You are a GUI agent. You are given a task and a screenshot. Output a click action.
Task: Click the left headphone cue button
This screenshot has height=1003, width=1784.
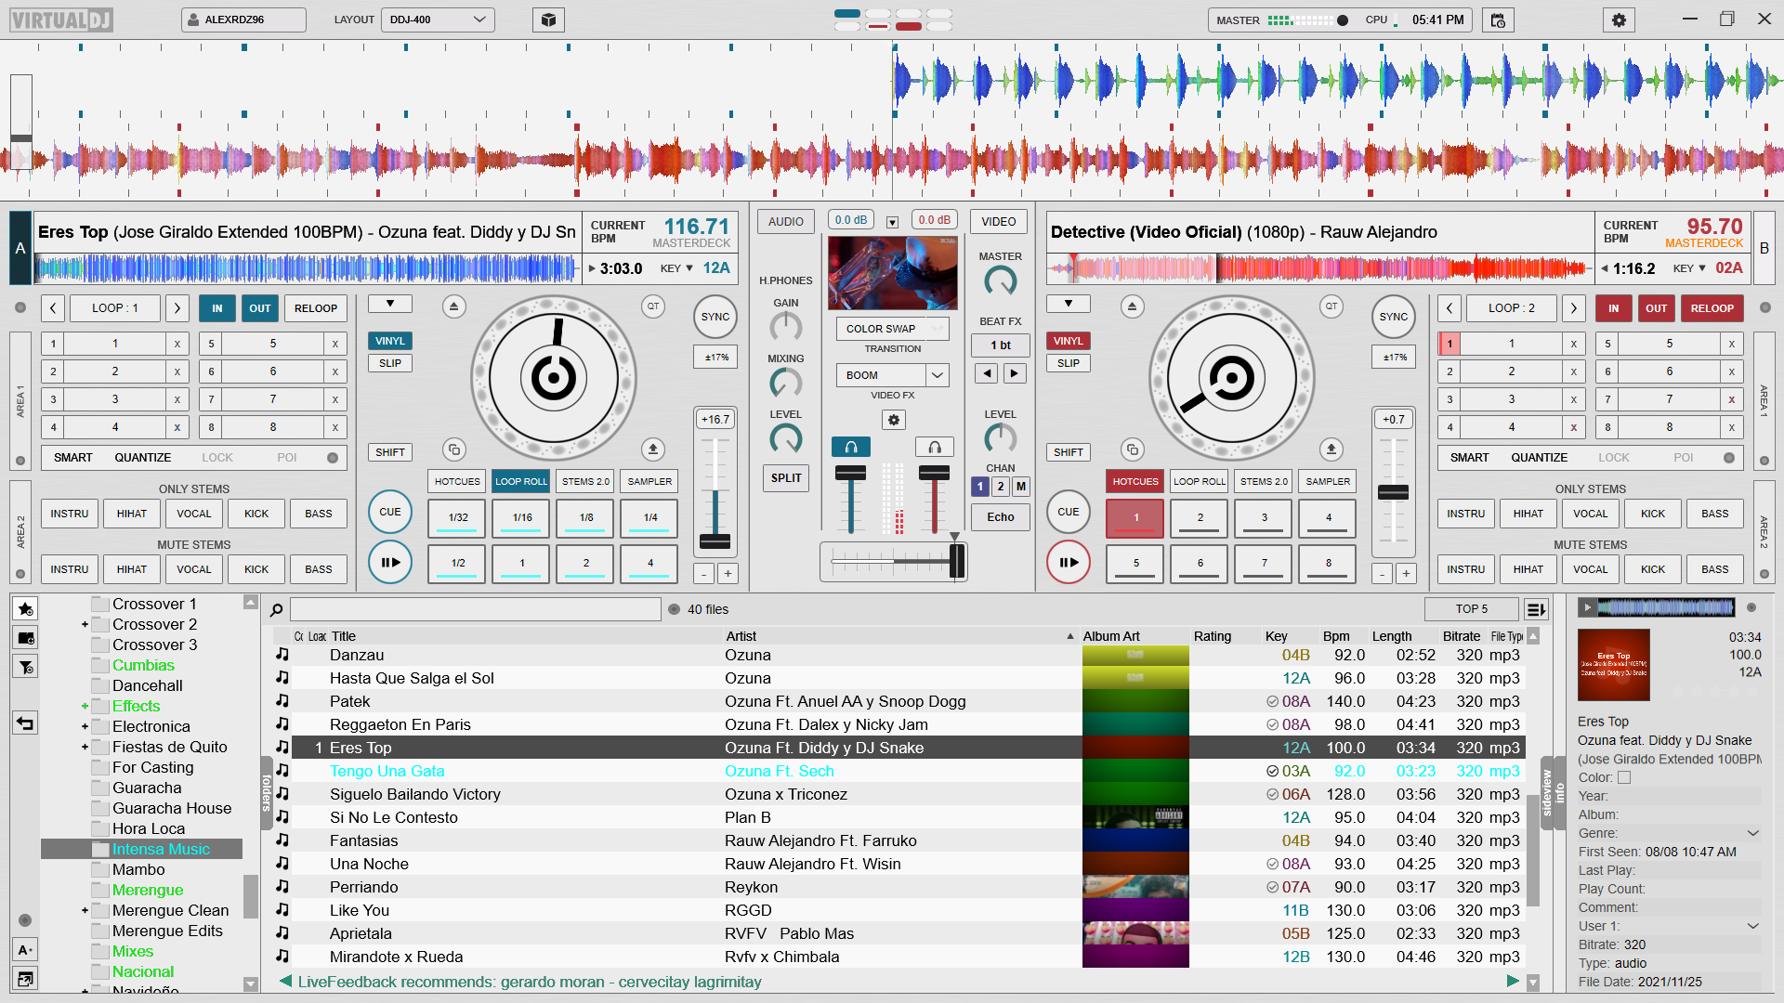(850, 448)
